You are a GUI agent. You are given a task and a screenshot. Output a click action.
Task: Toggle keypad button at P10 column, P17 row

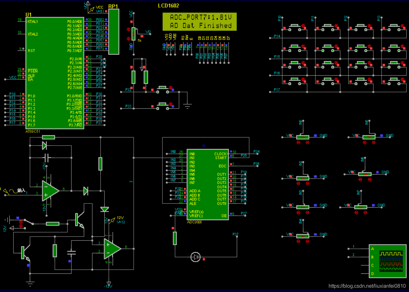click(x=295, y=81)
